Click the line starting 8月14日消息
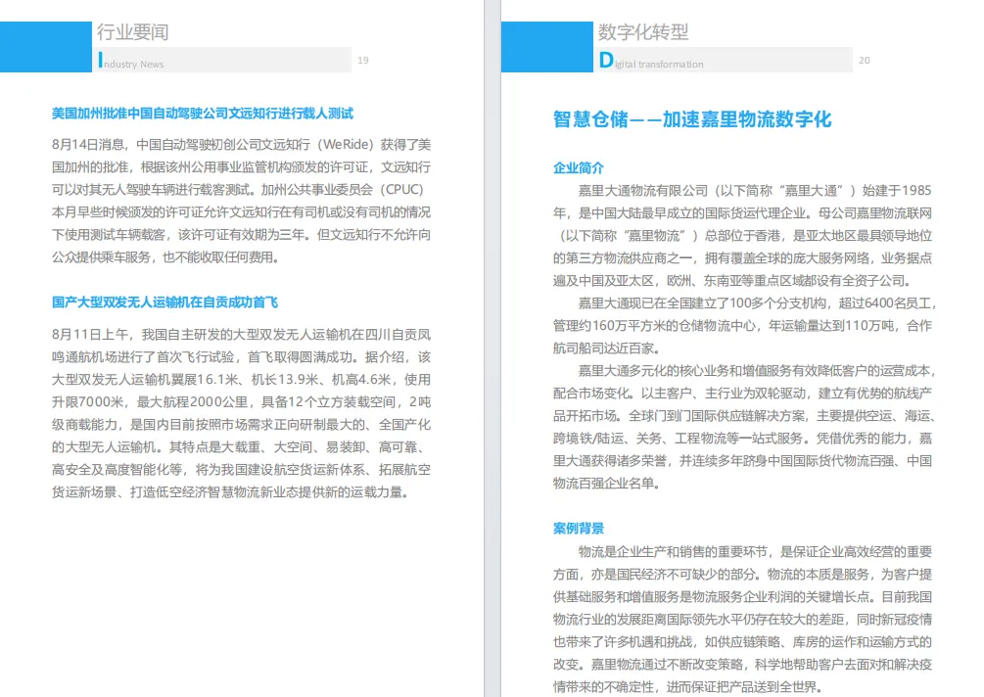The image size is (984, 697). coord(241,145)
